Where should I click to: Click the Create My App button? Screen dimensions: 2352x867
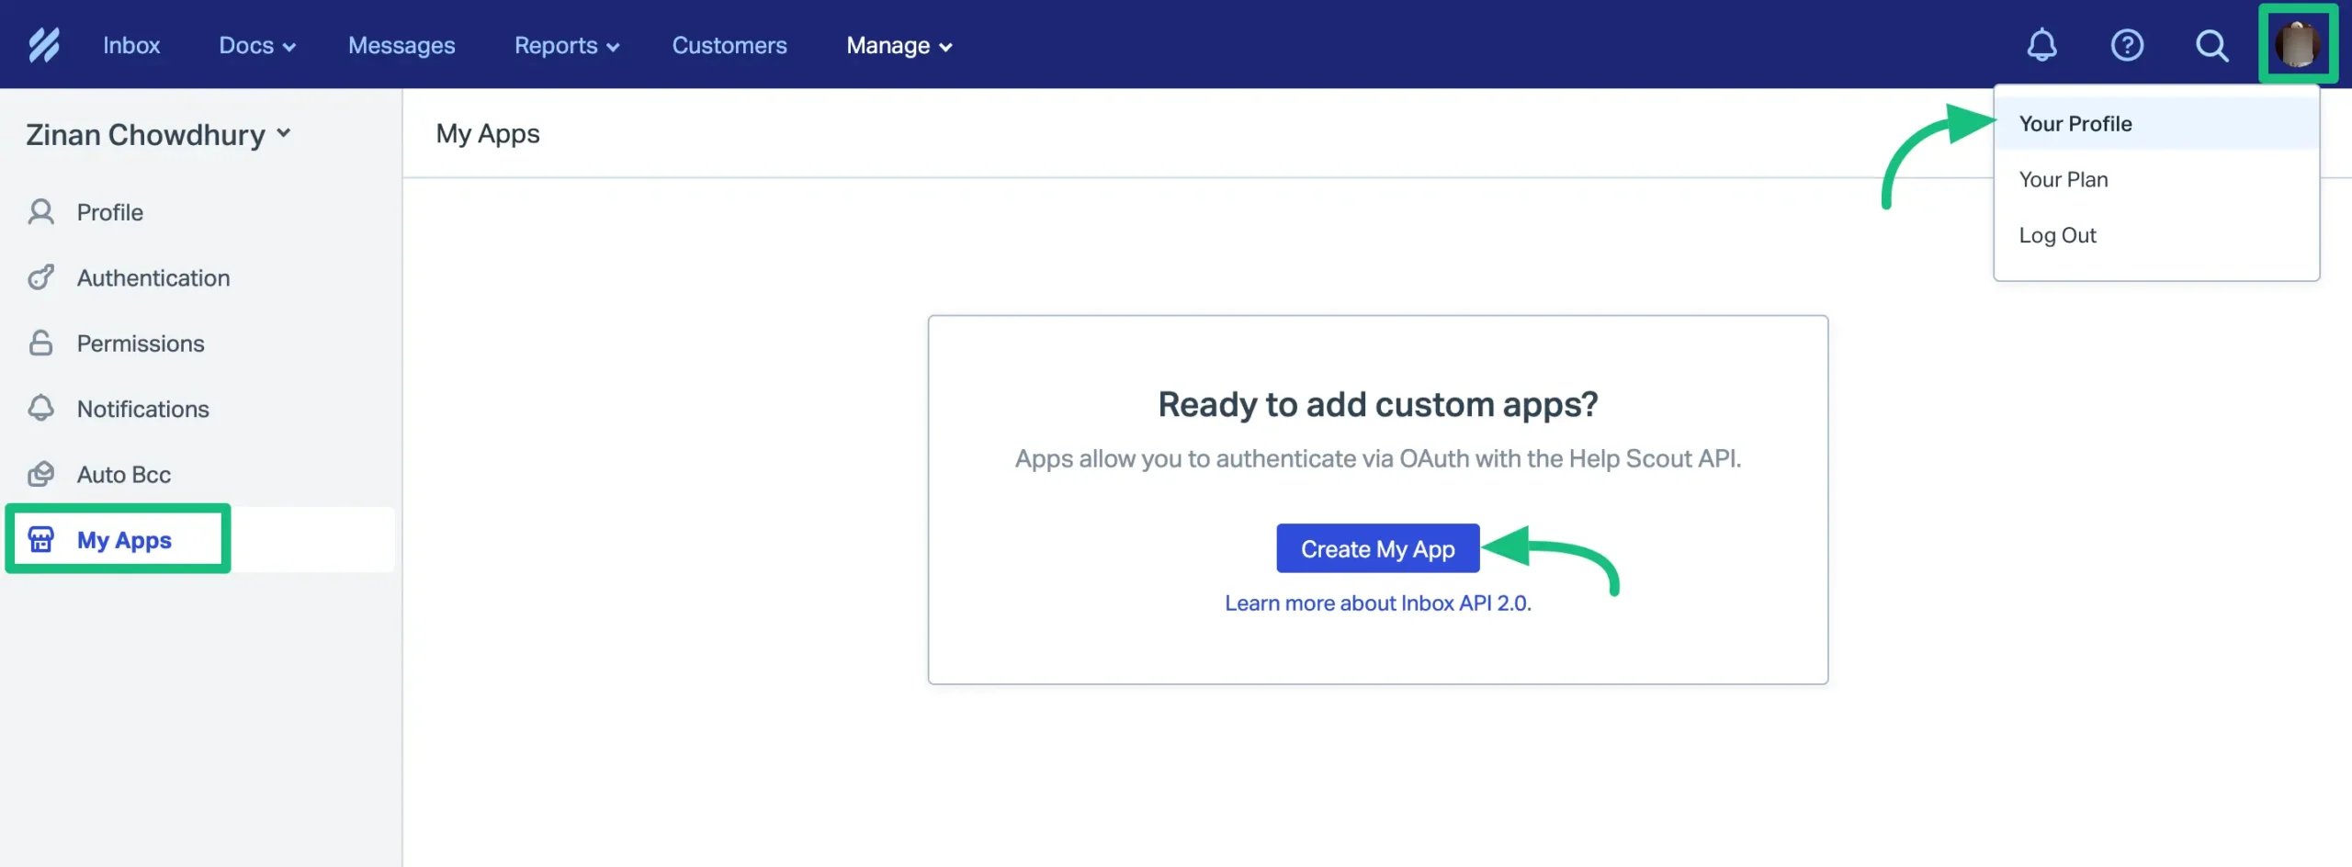coord(1377,548)
